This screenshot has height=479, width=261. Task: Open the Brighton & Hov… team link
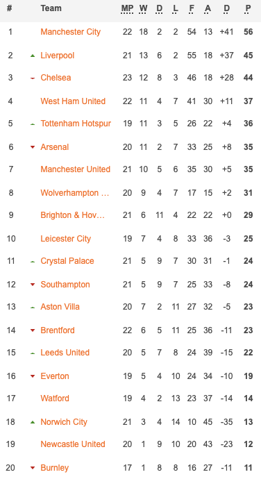pyautogui.click(x=73, y=215)
